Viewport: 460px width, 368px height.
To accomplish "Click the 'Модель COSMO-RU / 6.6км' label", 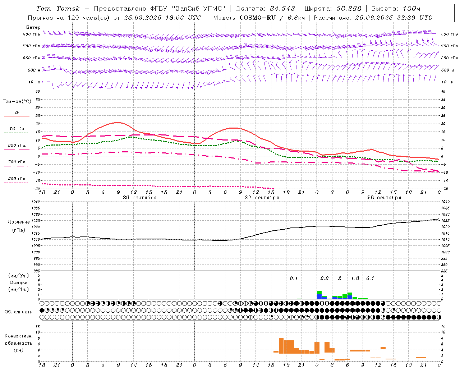I will [x=259, y=18].
